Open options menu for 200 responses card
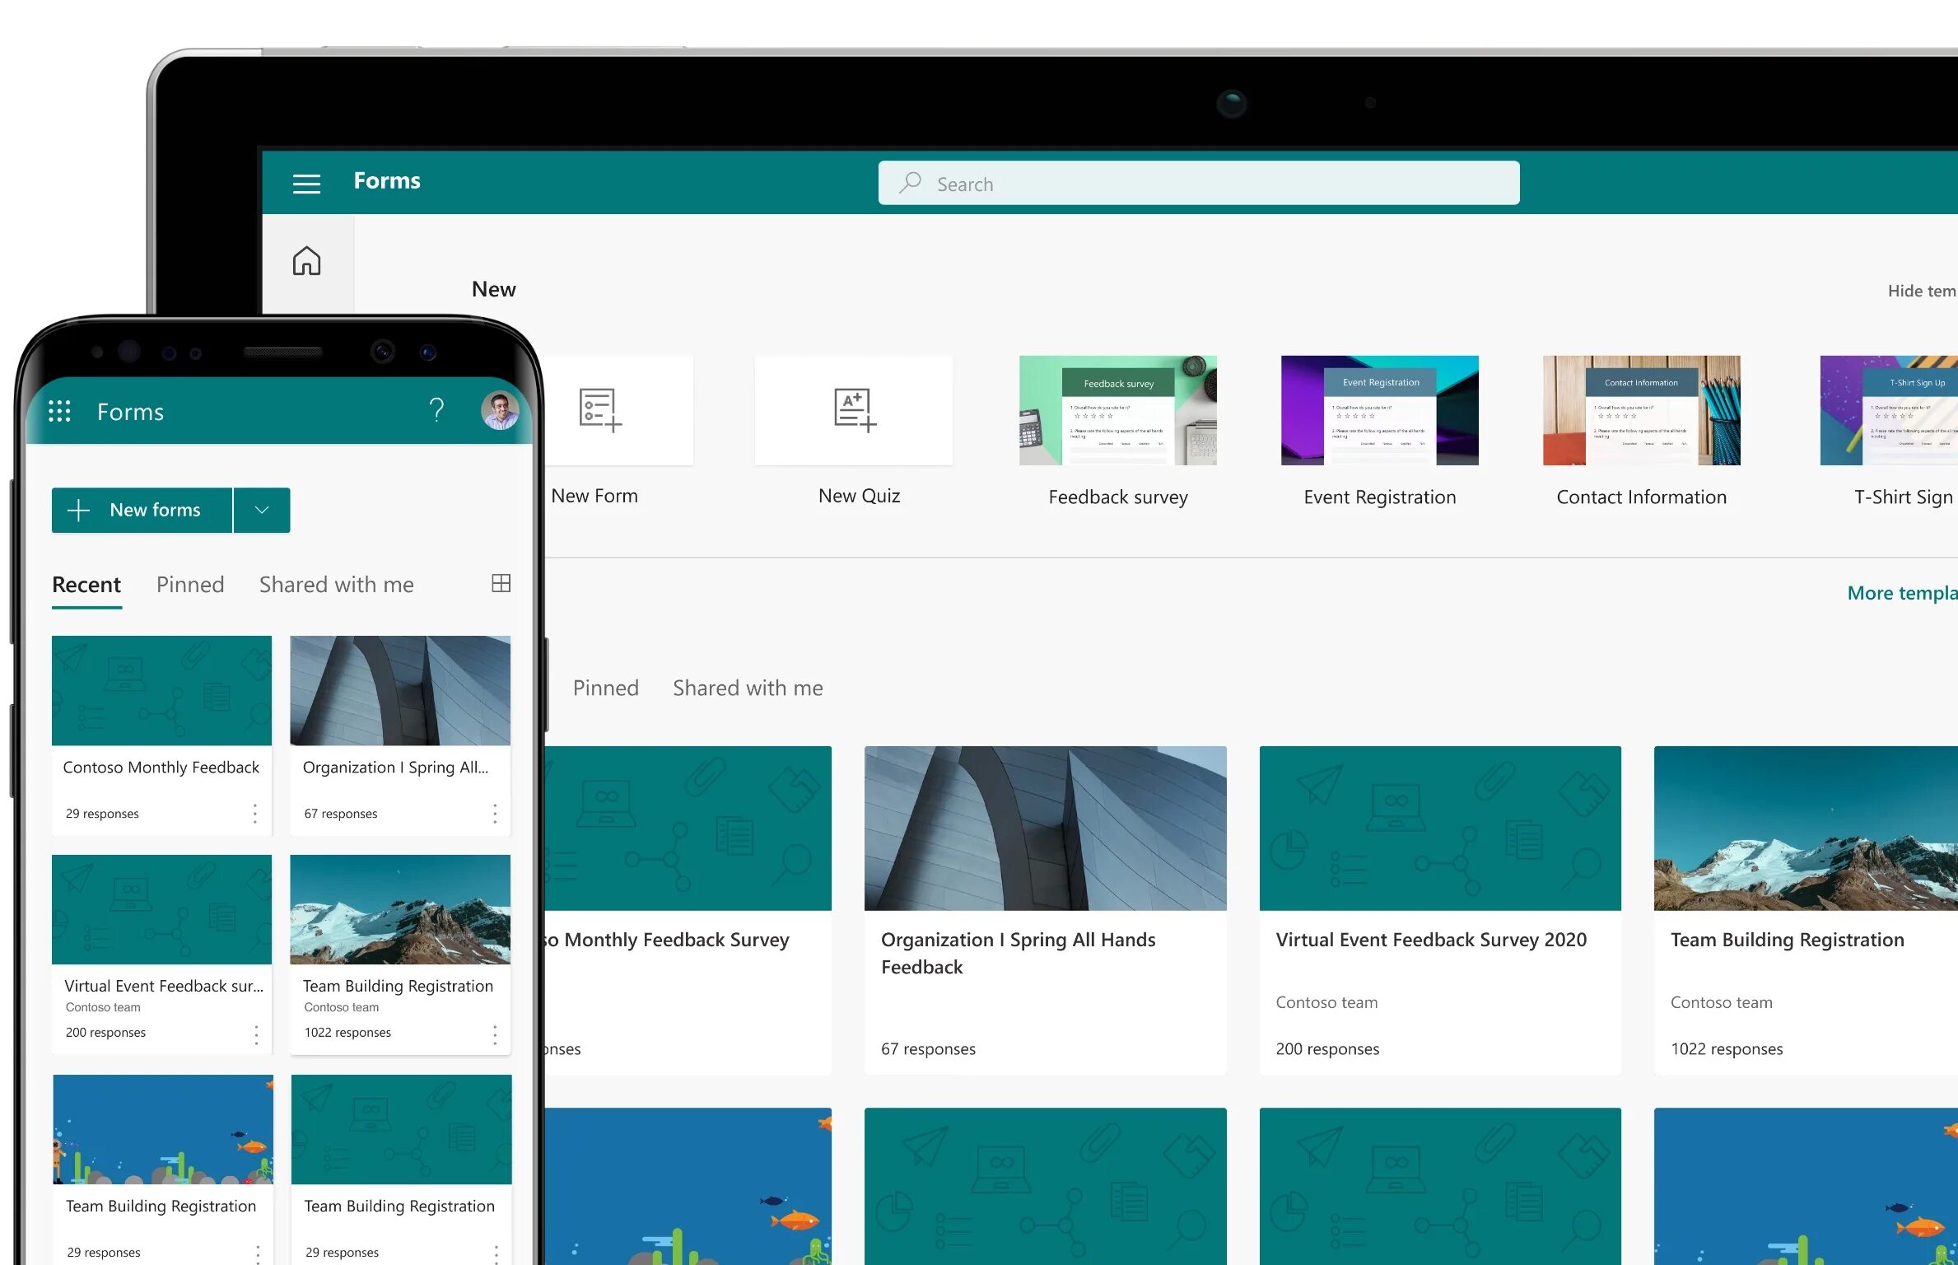This screenshot has width=1958, height=1265. [256, 1034]
